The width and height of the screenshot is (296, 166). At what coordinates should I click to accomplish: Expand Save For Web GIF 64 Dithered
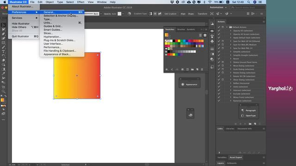(230, 41)
